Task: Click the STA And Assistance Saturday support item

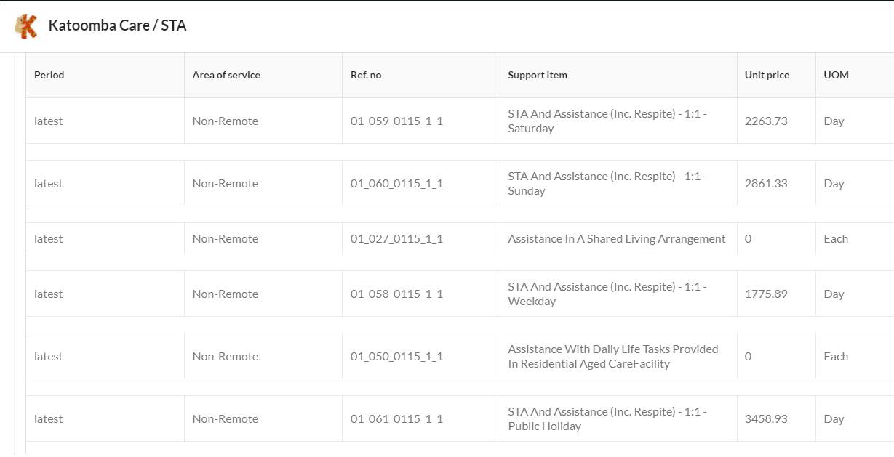Action: click(x=607, y=121)
